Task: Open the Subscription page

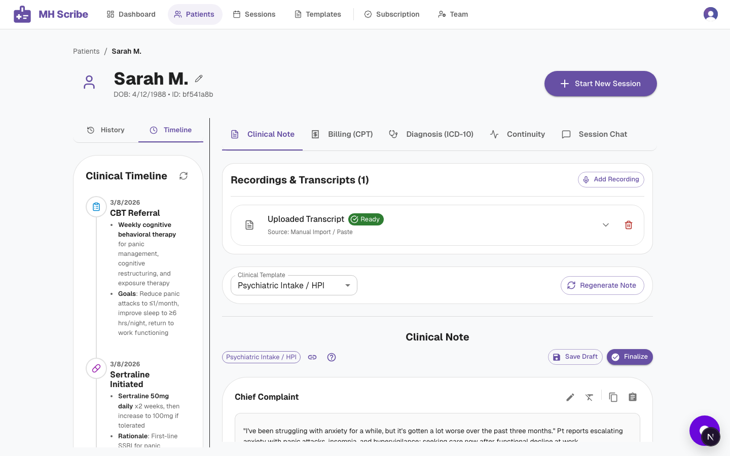Action: click(x=392, y=14)
